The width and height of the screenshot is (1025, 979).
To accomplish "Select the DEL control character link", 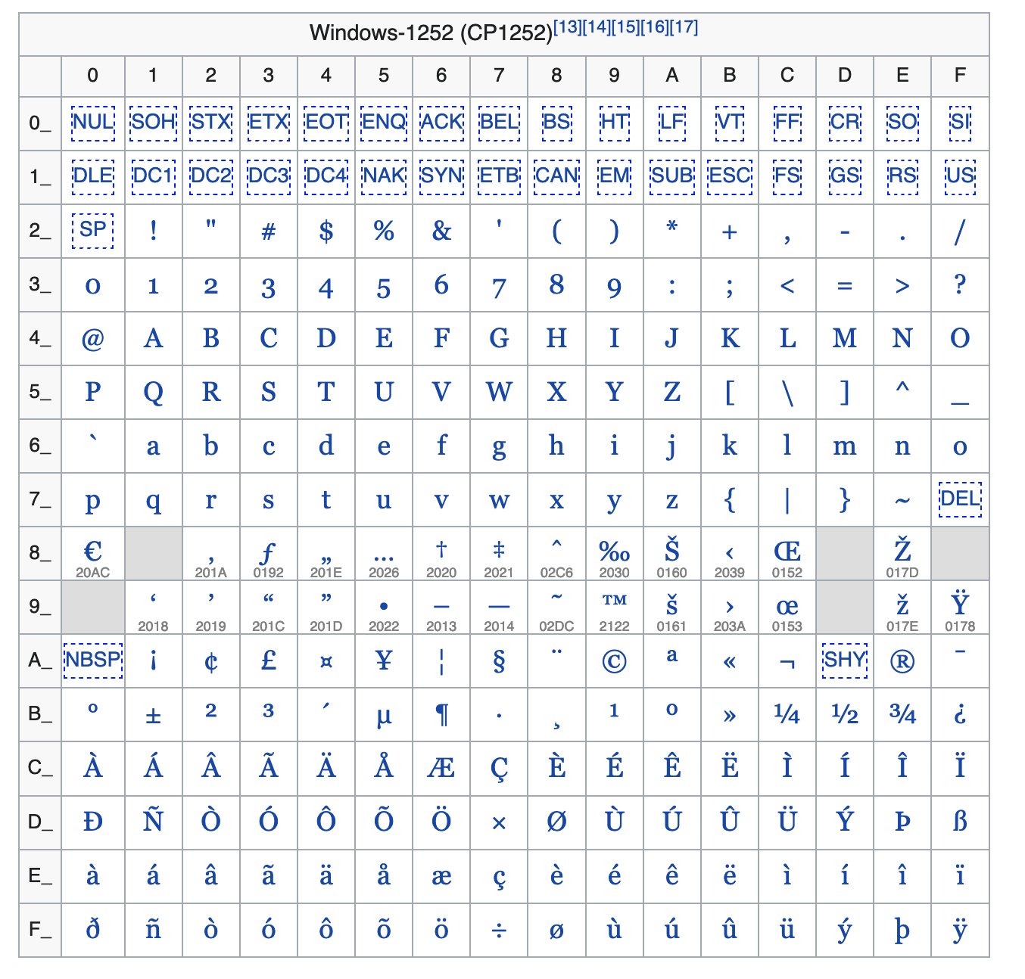I will tap(960, 499).
